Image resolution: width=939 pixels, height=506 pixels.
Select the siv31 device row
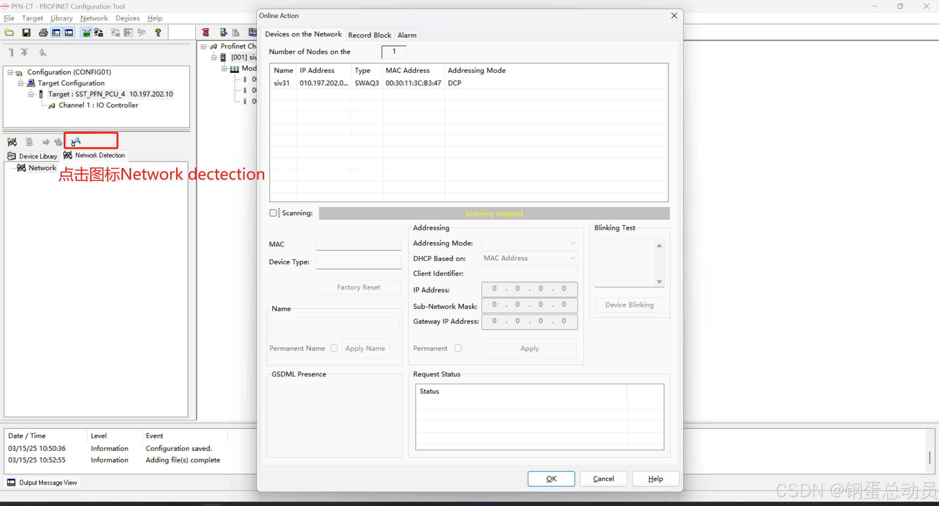click(282, 83)
